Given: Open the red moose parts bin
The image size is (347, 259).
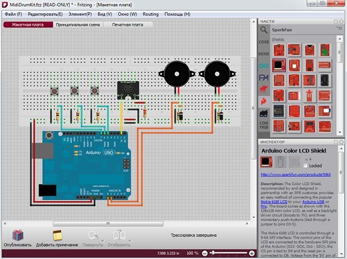Looking at the screenshot, I should (264, 89).
